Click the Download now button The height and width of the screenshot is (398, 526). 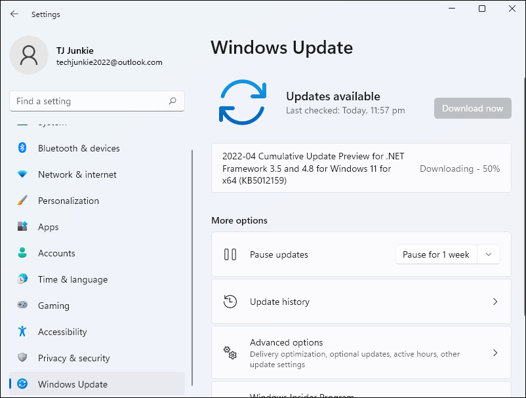pyautogui.click(x=473, y=108)
